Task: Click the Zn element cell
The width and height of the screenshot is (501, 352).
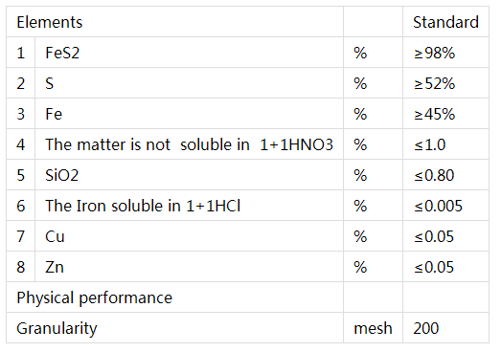Action: [189, 267]
